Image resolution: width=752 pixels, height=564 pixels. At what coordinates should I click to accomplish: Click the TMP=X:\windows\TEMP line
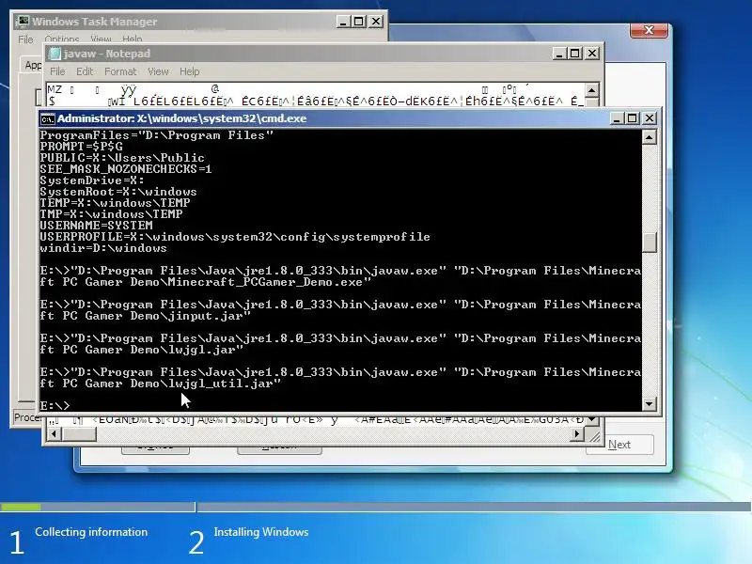(x=111, y=214)
